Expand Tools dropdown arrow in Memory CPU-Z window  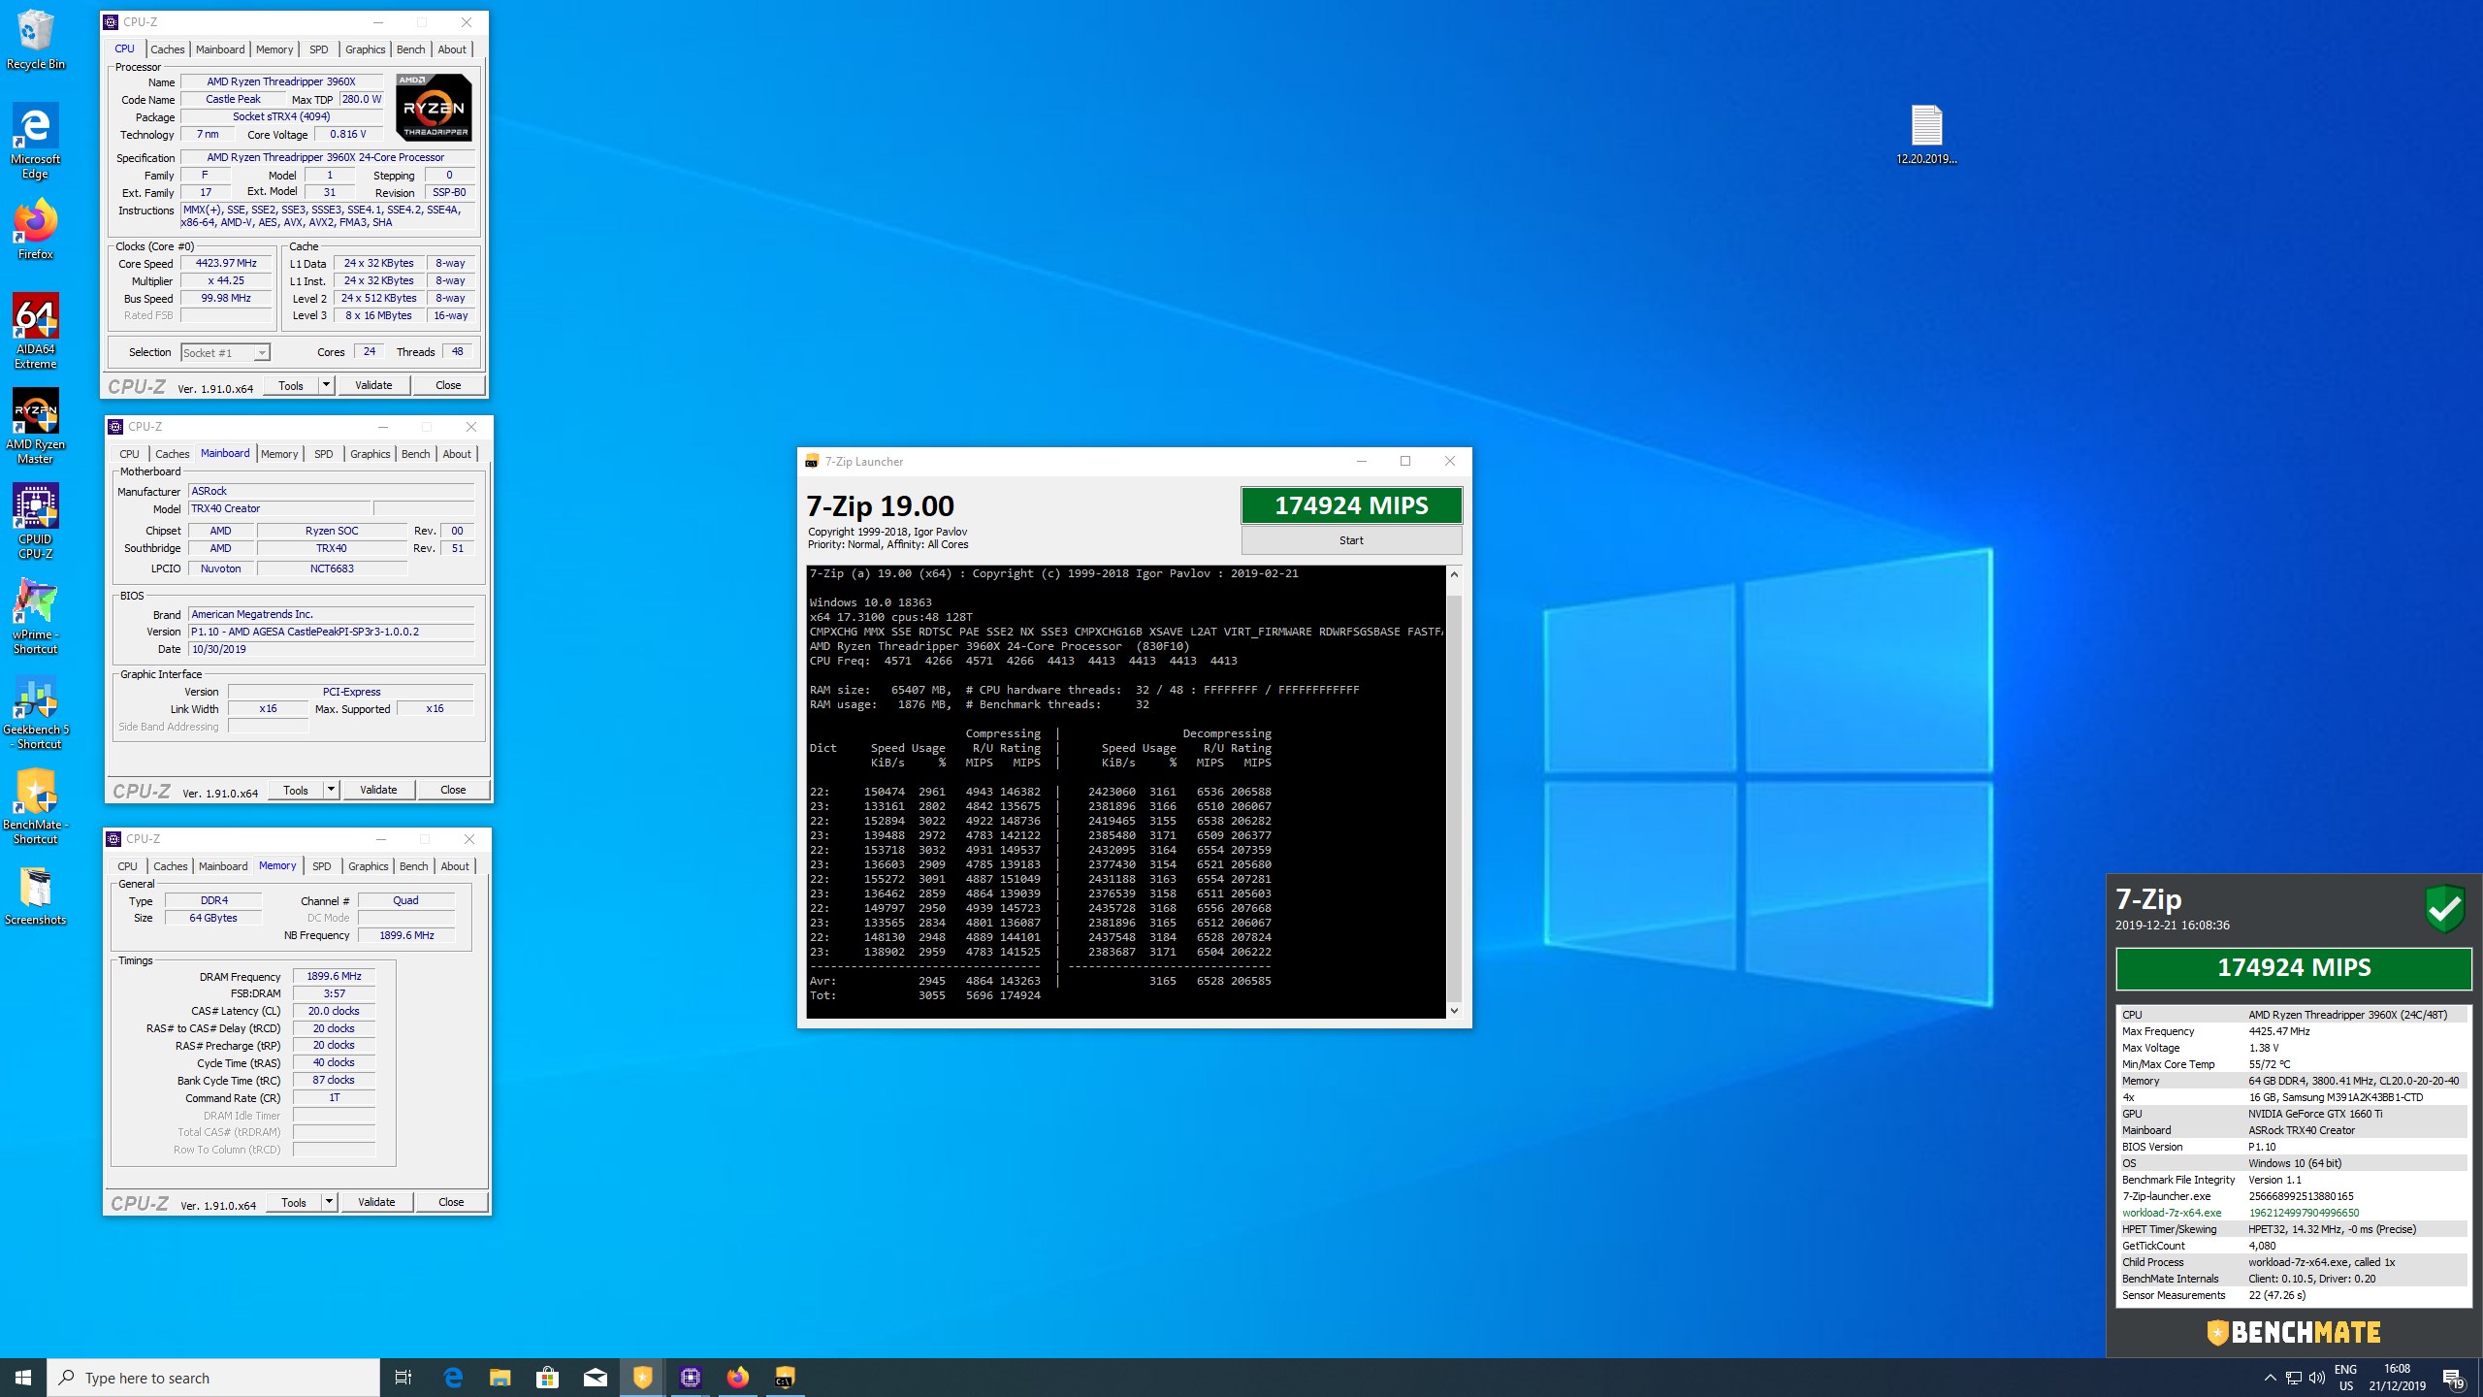click(330, 1202)
